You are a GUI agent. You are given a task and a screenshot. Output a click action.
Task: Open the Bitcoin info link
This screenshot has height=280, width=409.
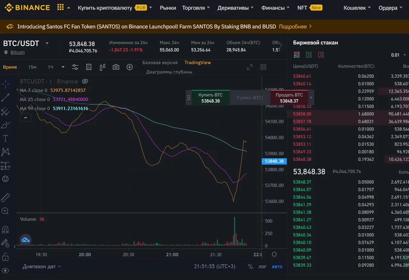click(18, 52)
